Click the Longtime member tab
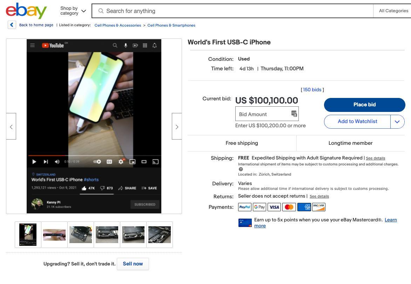The image size is (411, 284). pos(351,143)
